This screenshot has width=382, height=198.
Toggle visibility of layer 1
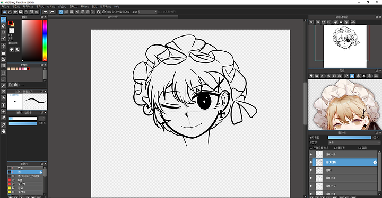(x=311, y=178)
